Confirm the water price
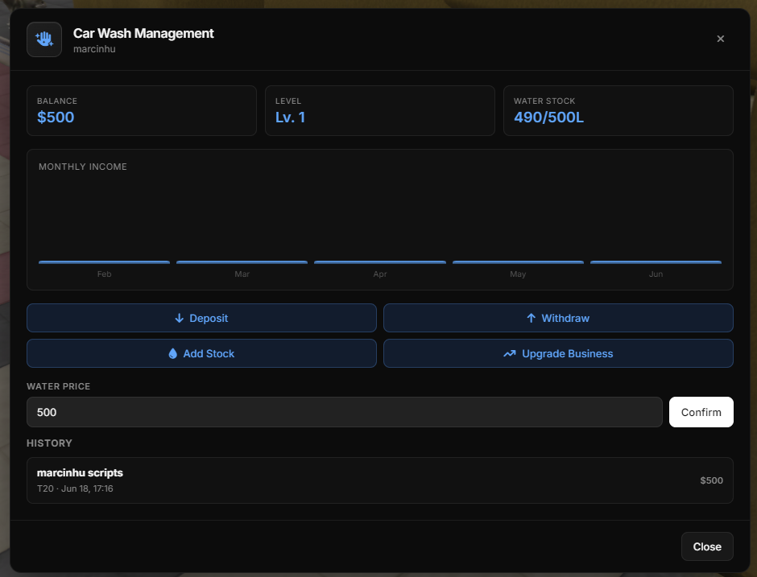The height and width of the screenshot is (577, 757). 701,412
